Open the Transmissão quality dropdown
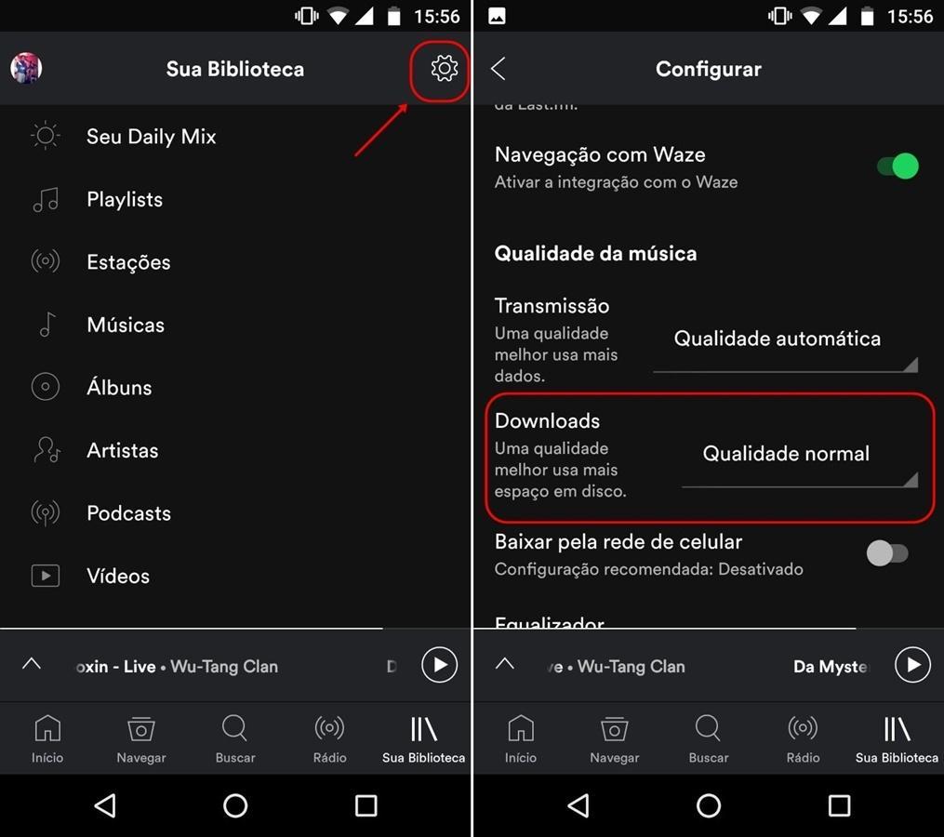944x837 pixels. click(786, 346)
